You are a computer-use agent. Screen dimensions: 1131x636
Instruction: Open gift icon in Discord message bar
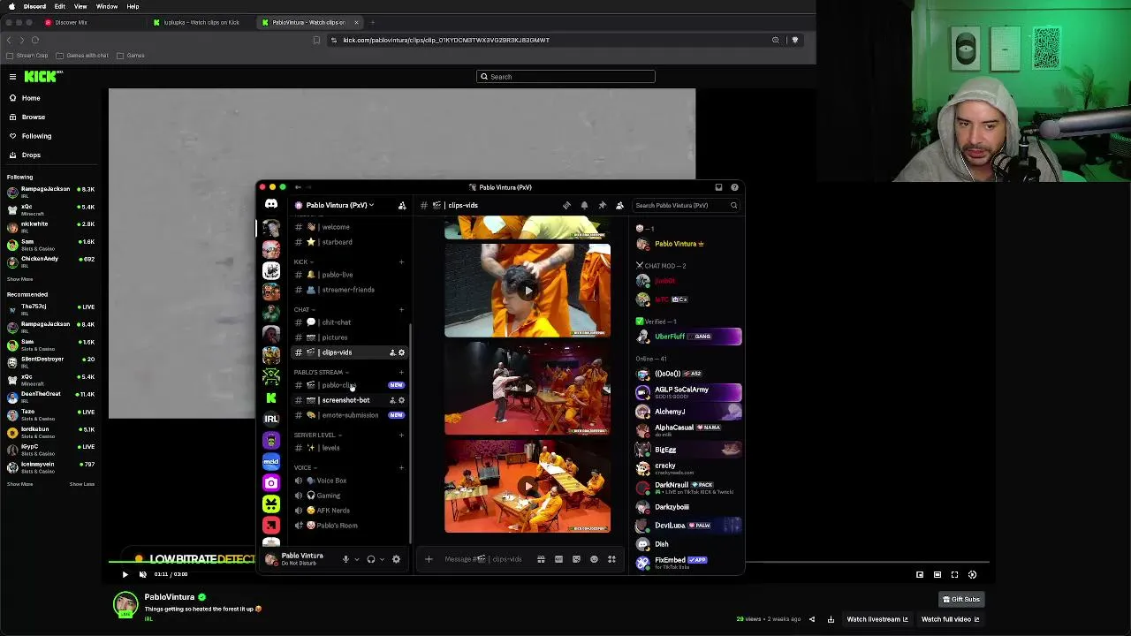point(541,559)
